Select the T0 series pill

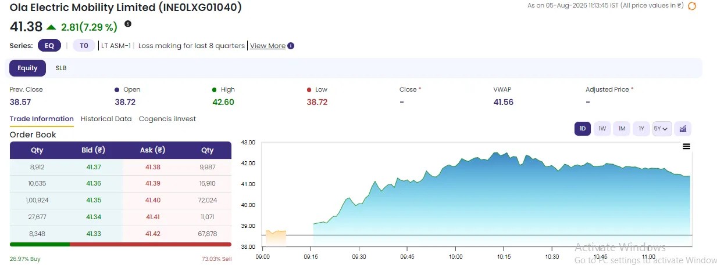(x=84, y=46)
